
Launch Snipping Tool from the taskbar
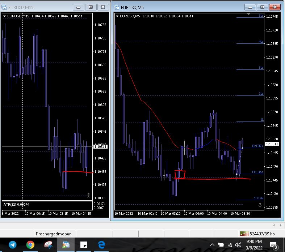click(48, 245)
